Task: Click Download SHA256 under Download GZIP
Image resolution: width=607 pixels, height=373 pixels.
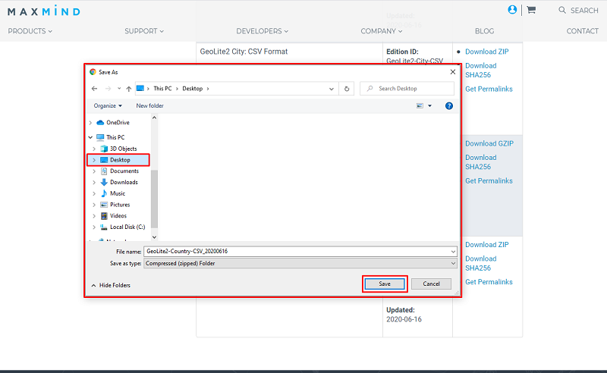Action: pyautogui.click(x=480, y=162)
